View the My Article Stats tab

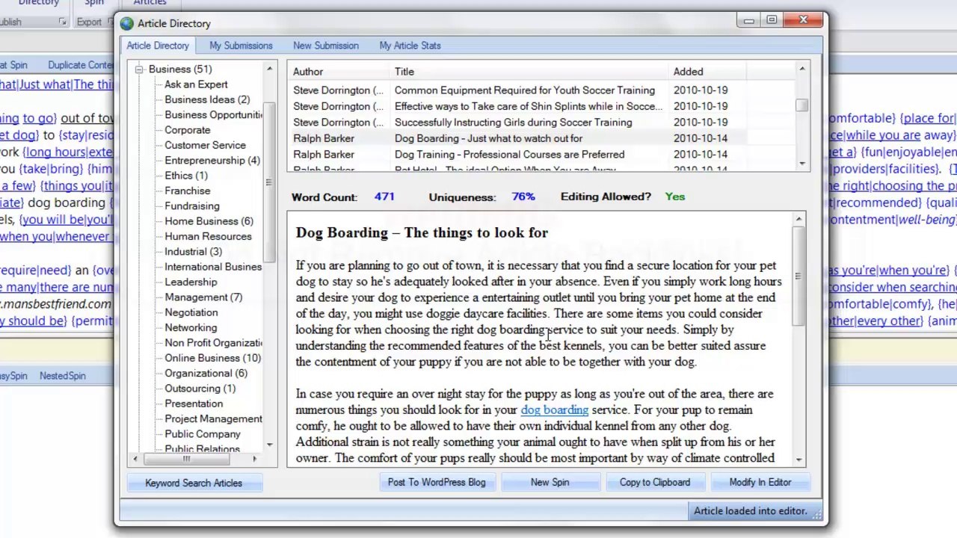pyautogui.click(x=410, y=46)
